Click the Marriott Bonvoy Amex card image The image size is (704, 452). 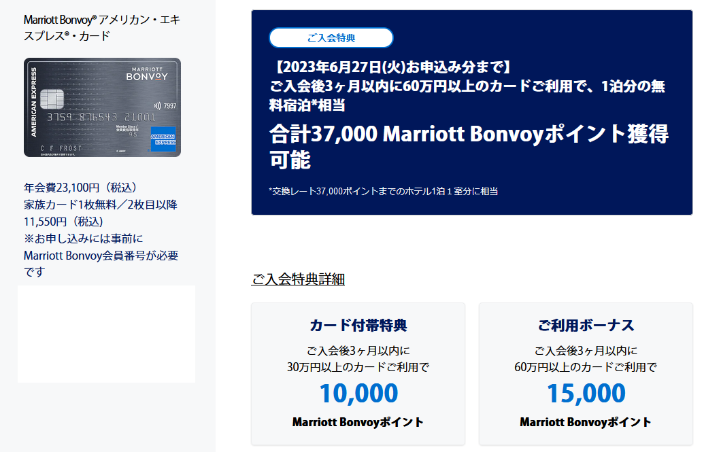point(102,107)
